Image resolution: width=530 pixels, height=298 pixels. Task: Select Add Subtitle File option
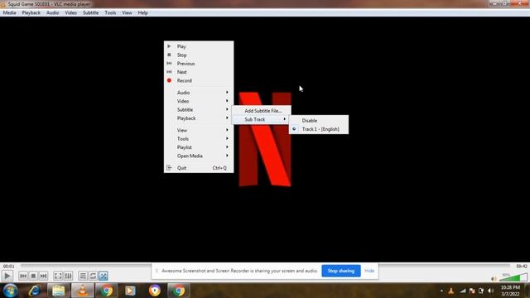[x=262, y=111]
